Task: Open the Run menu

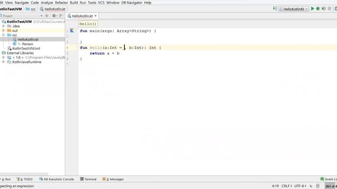Action: (83, 3)
